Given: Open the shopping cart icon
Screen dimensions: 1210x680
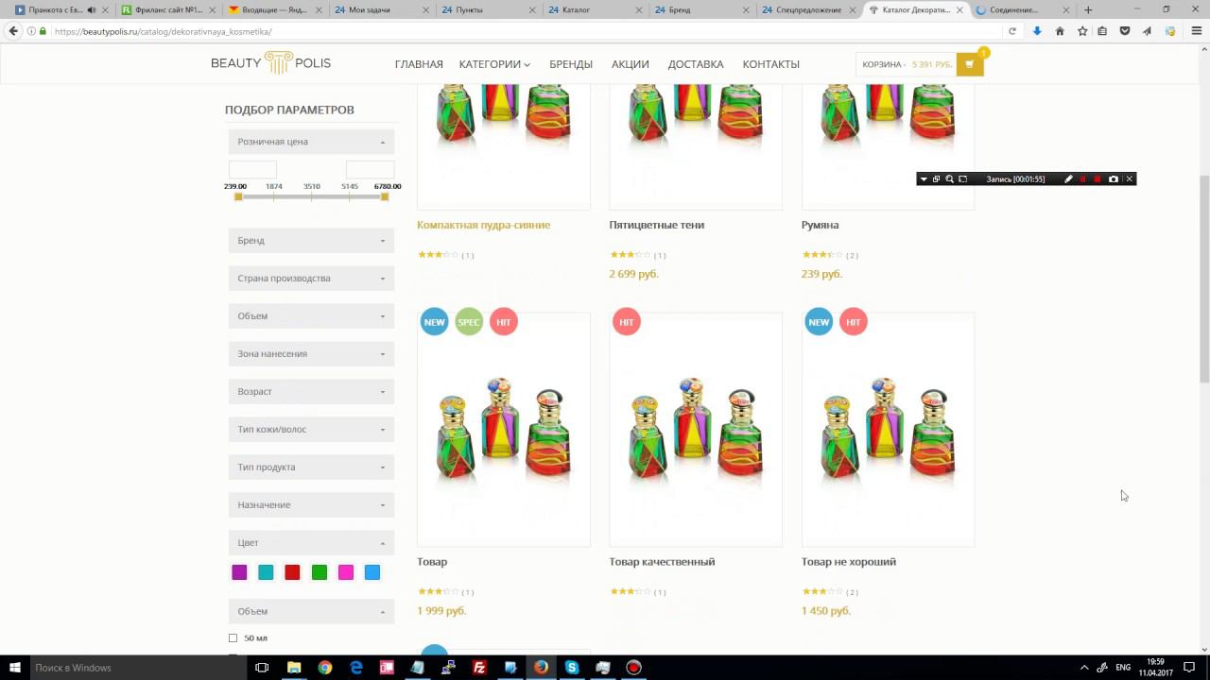Looking at the screenshot, I should click(970, 64).
